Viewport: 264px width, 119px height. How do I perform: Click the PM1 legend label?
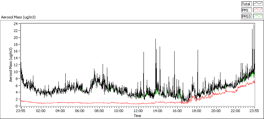[x=247, y=10]
